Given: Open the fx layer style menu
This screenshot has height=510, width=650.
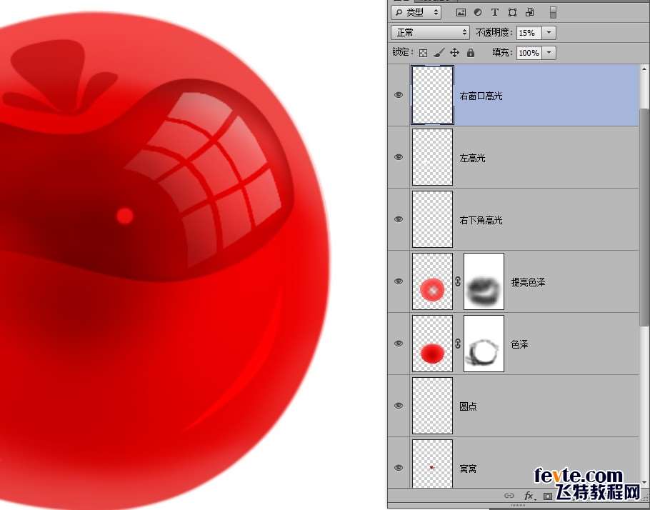Looking at the screenshot, I should (x=529, y=496).
